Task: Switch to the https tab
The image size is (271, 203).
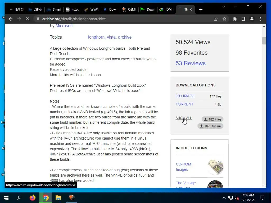Action: pyautogui.click(x=73, y=10)
